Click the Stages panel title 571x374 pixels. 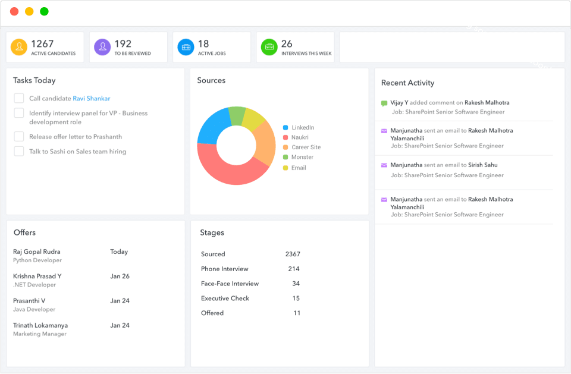click(212, 232)
